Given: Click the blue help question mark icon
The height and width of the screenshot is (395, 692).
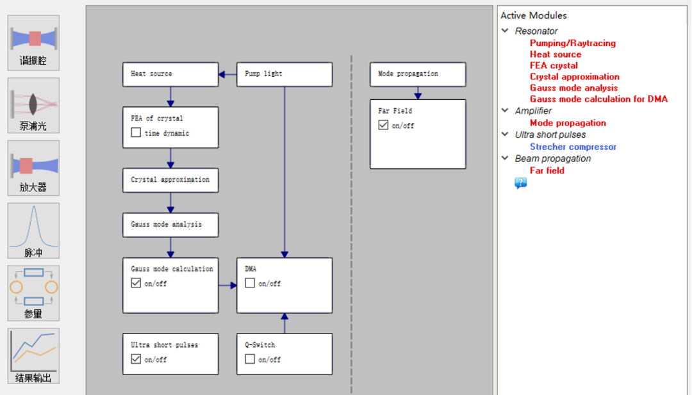Looking at the screenshot, I should click(x=520, y=184).
